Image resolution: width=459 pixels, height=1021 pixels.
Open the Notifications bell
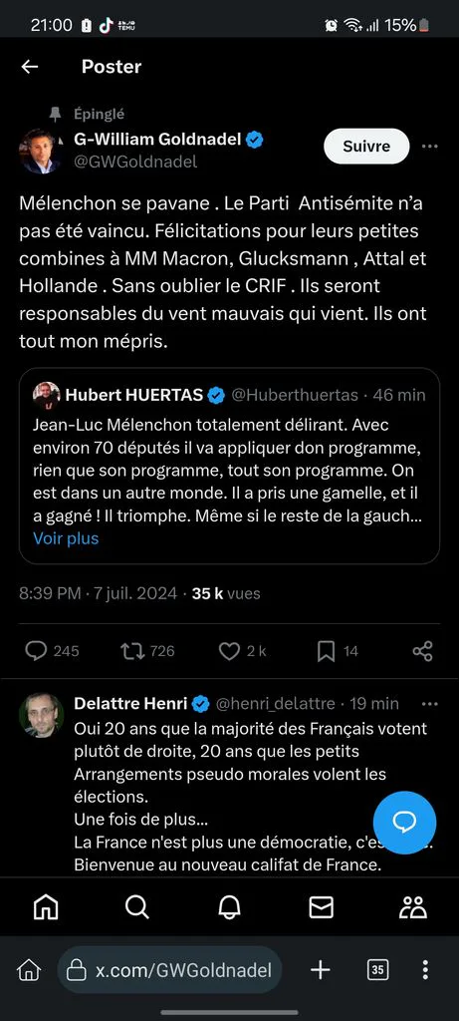click(229, 906)
